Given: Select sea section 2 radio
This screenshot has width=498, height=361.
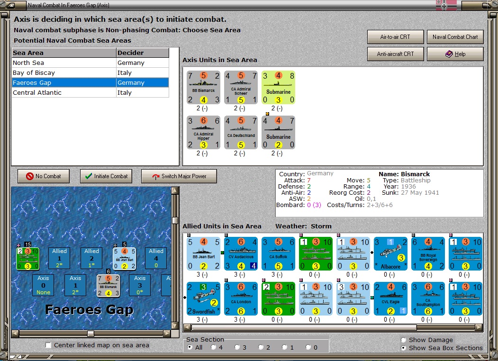Looking at the screenshot, I should [261, 347].
